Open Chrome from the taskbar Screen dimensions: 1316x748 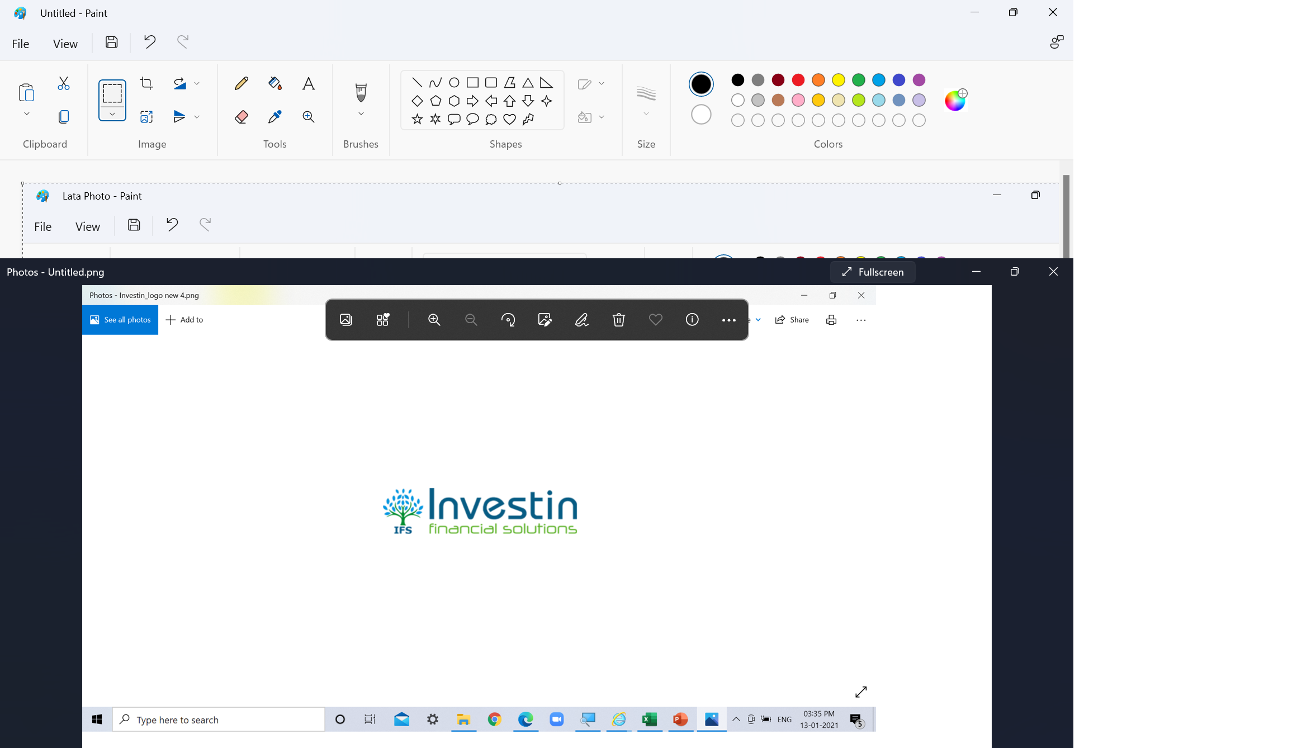tap(494, 719)
